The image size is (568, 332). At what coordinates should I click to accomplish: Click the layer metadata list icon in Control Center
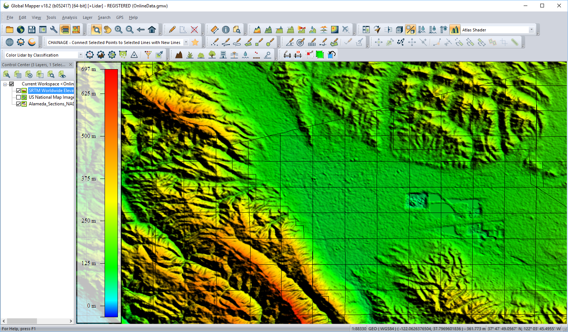[18, 75]
